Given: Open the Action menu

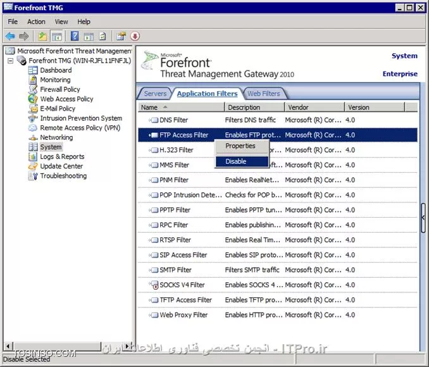Looking at the screenshot, I should 36,22.
